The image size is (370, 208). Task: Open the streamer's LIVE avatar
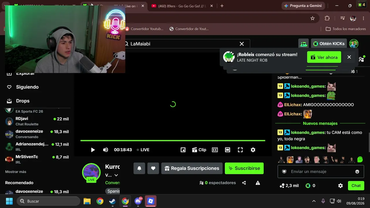tap(91, 172)
